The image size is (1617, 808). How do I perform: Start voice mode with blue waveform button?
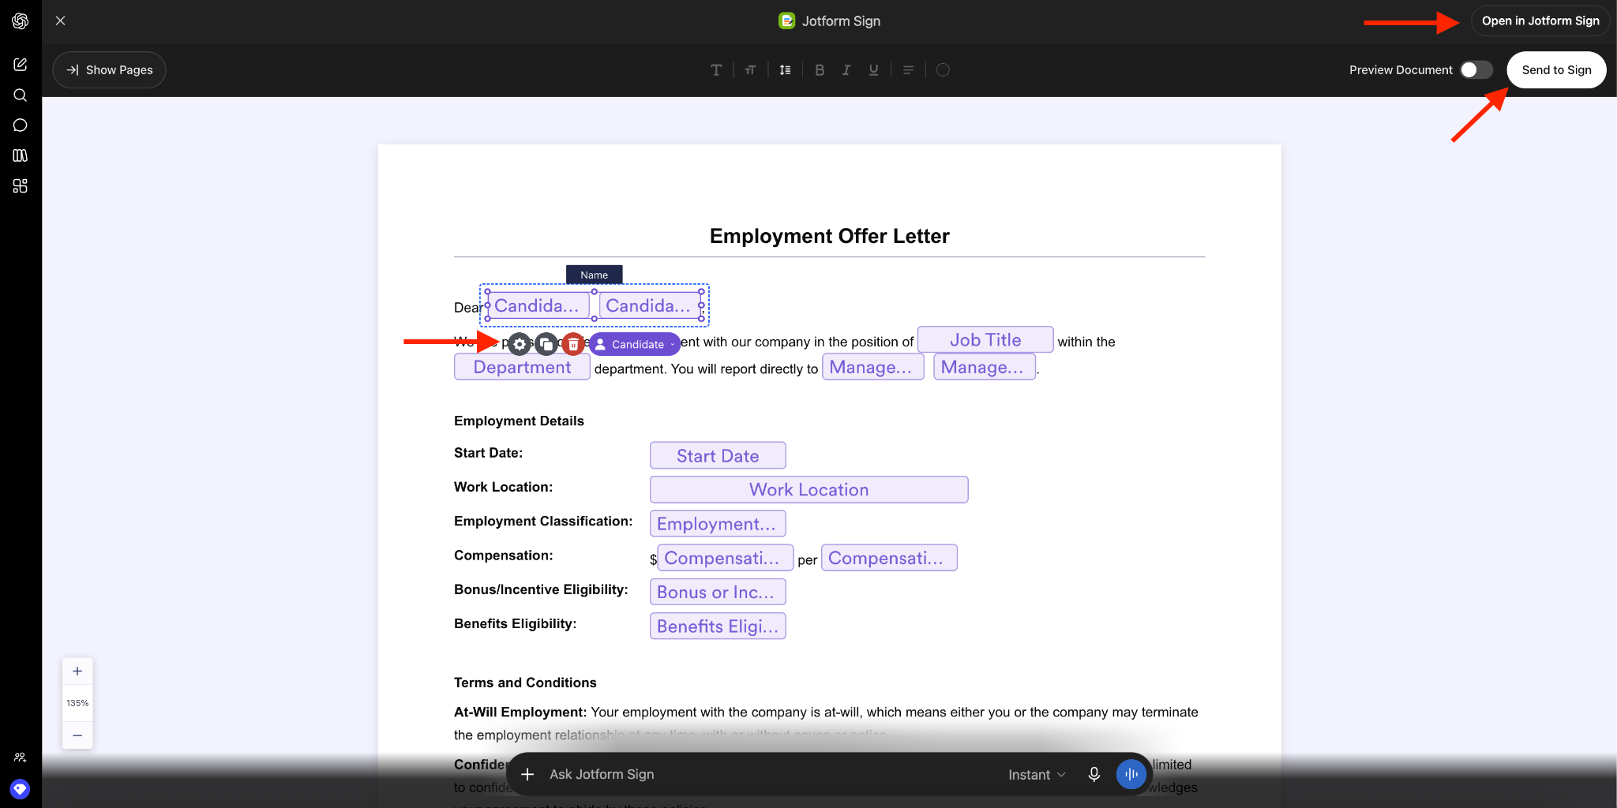coord(1131,774)
